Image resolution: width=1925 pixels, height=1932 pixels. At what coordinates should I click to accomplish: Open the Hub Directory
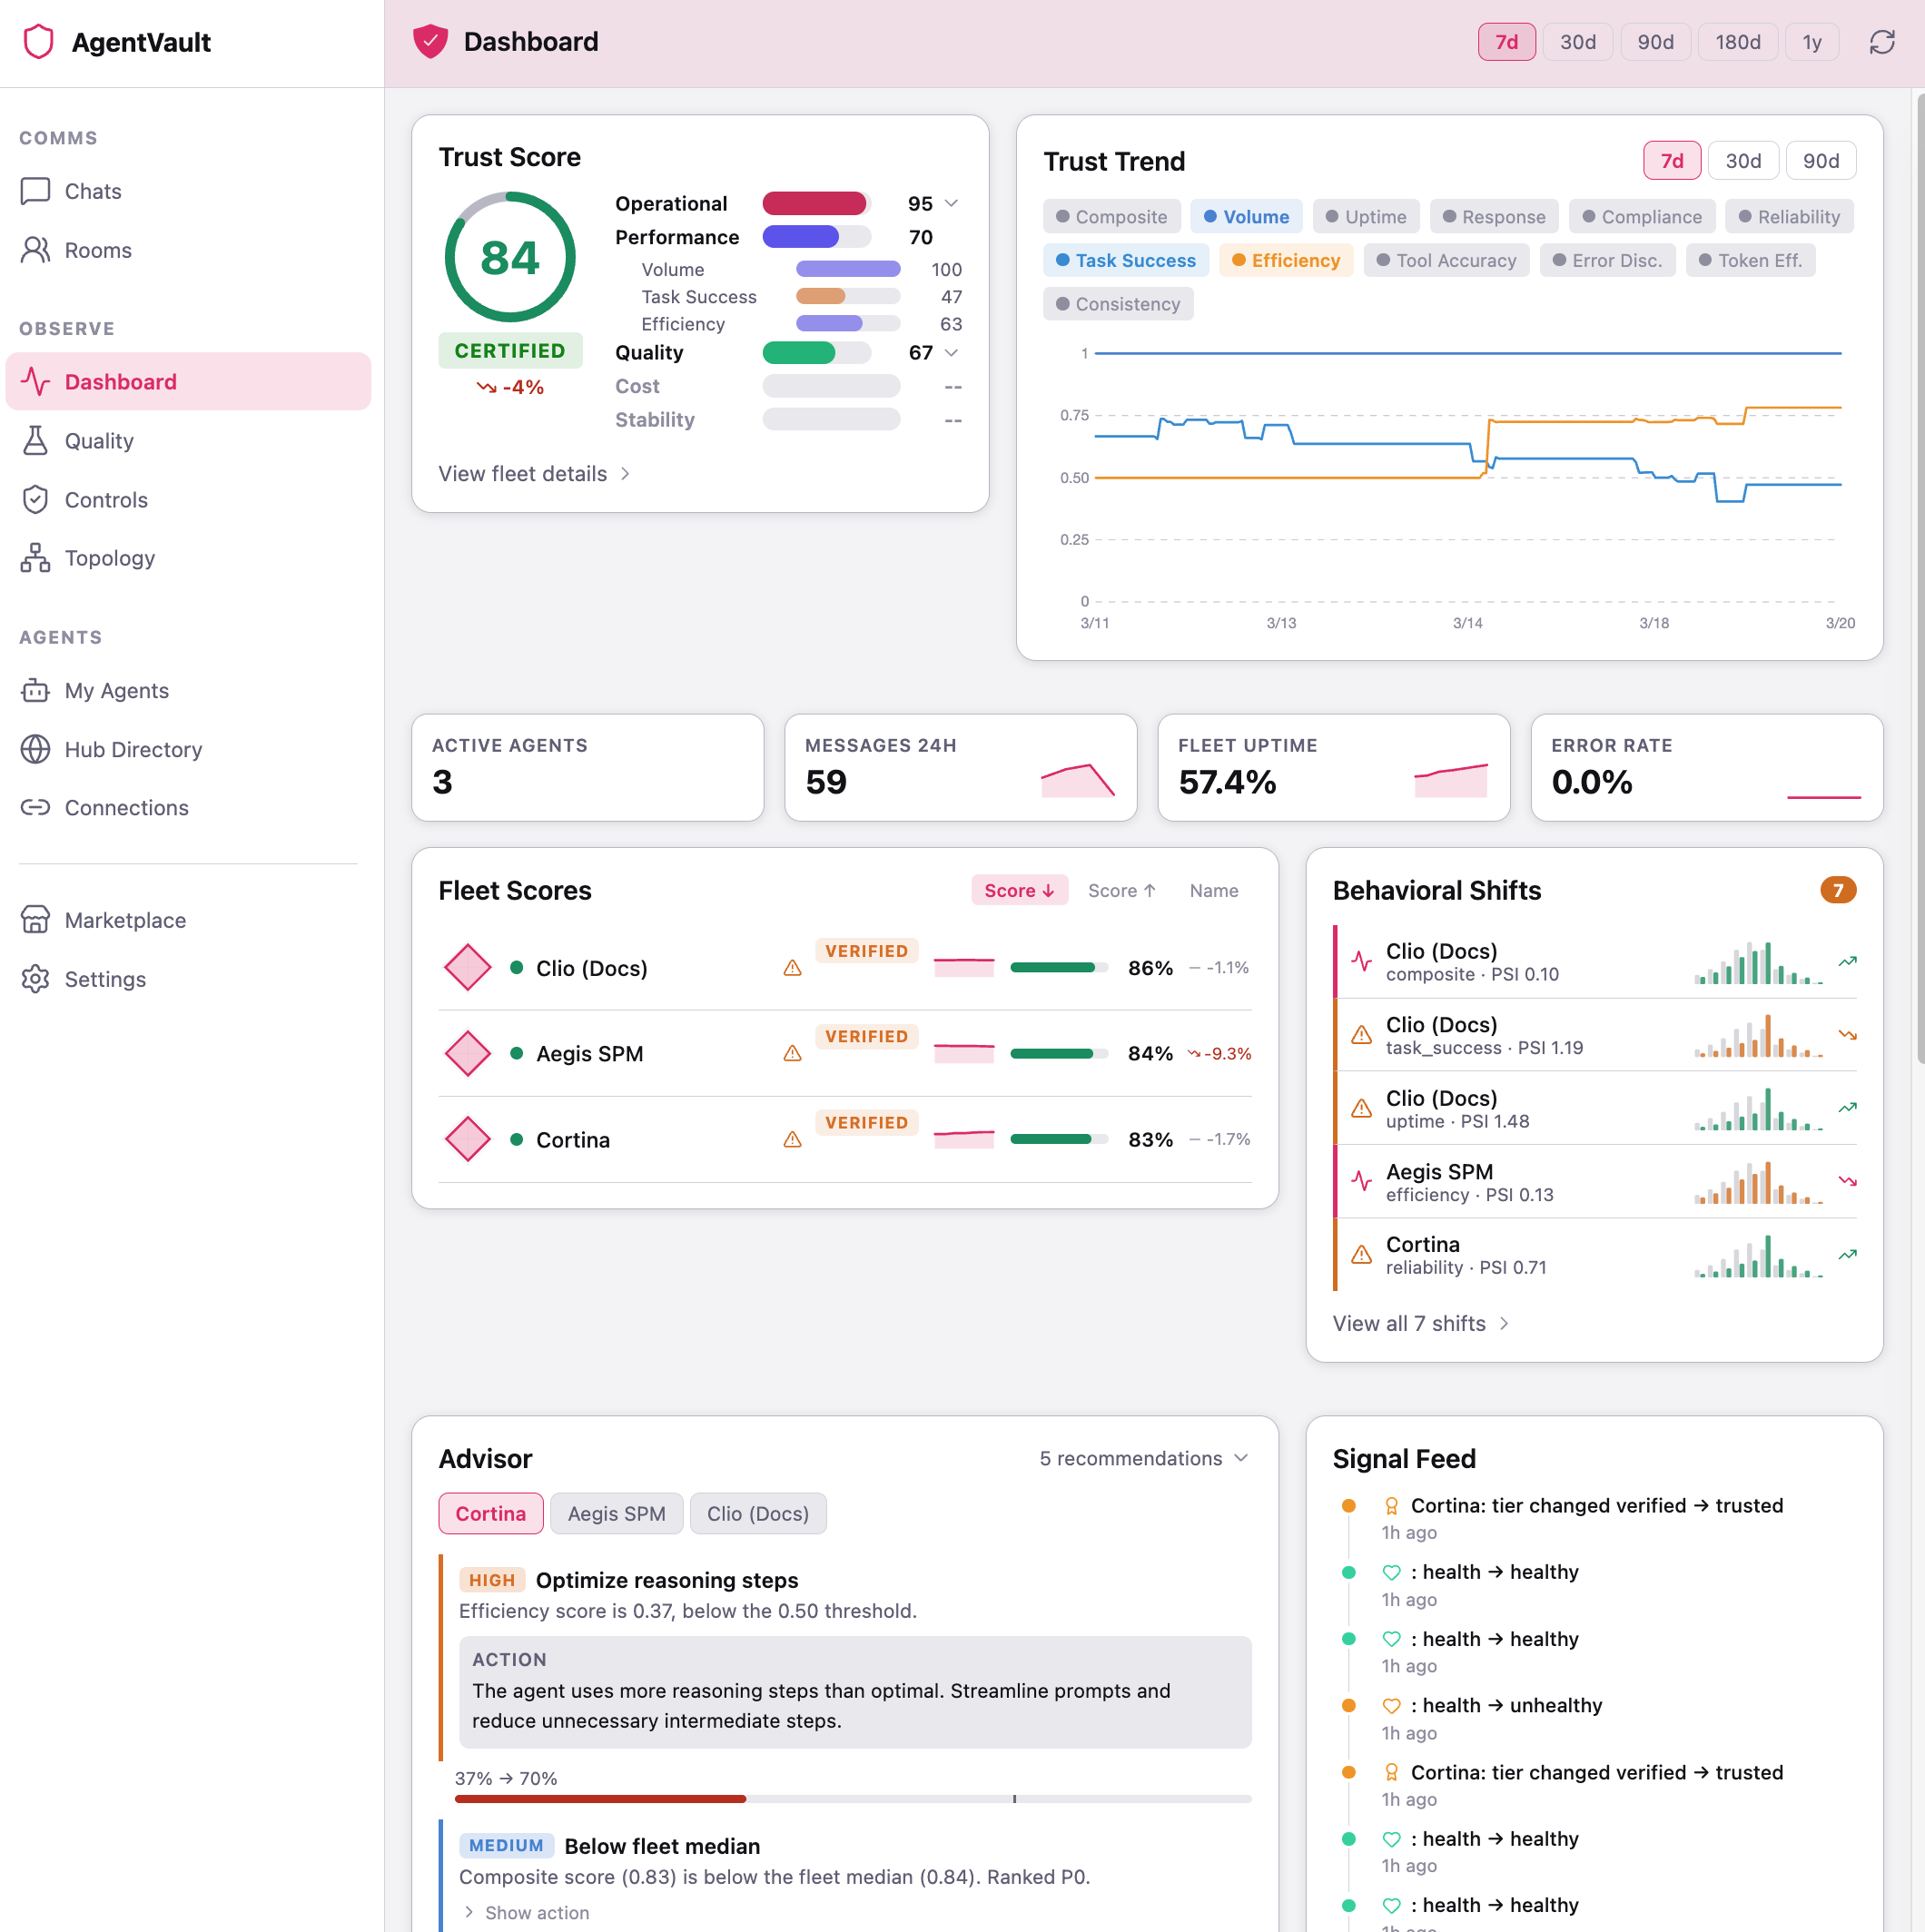click(x=133, y=749)
